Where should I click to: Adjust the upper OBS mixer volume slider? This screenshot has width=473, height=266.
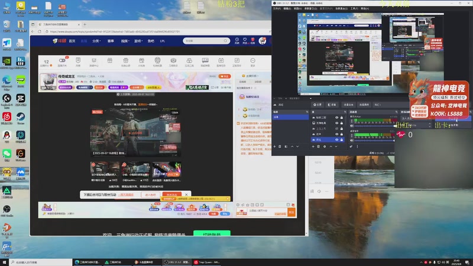tap(375, 126)
